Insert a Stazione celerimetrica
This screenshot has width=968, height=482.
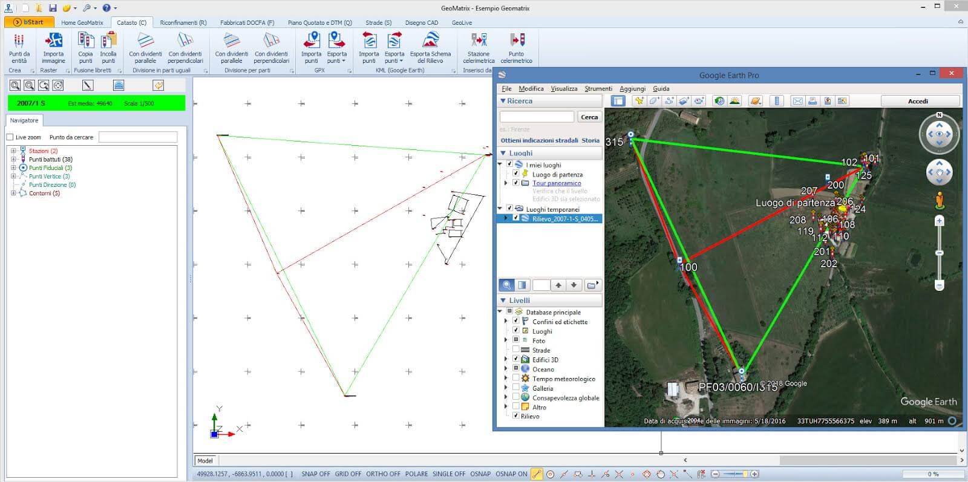pos(479,48)
